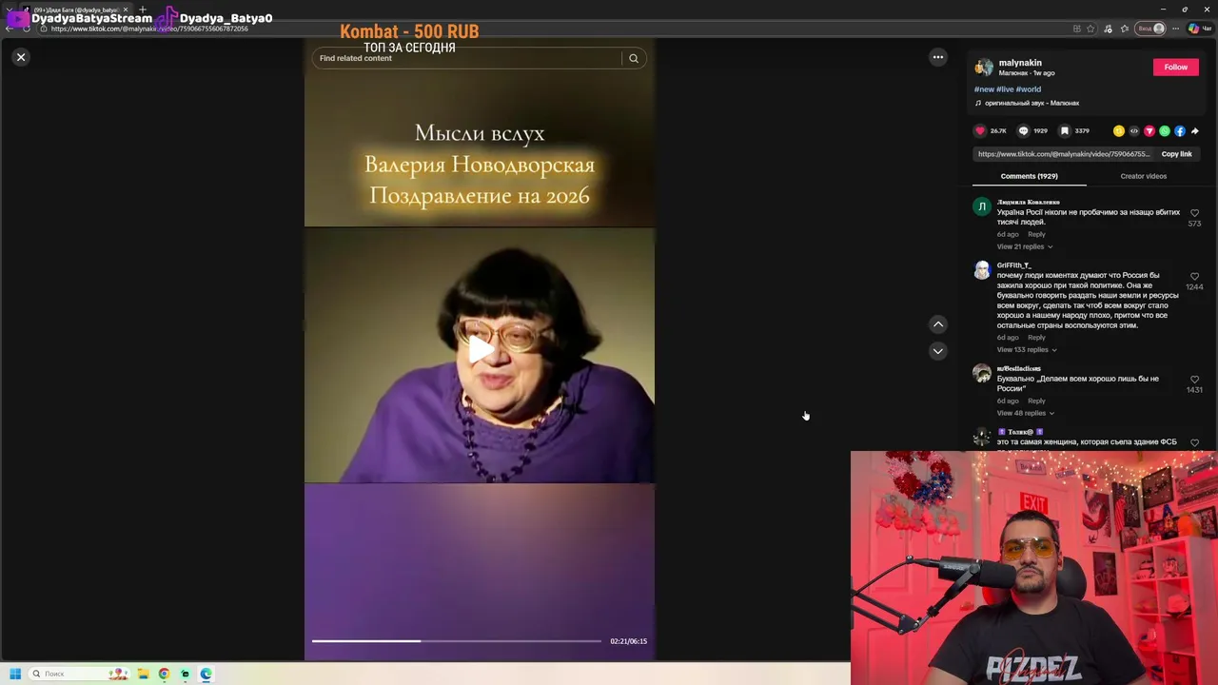This screenshot has width=1218, height=685.
Task: Open more share options arrow
Action: [x=1195, y=131]
